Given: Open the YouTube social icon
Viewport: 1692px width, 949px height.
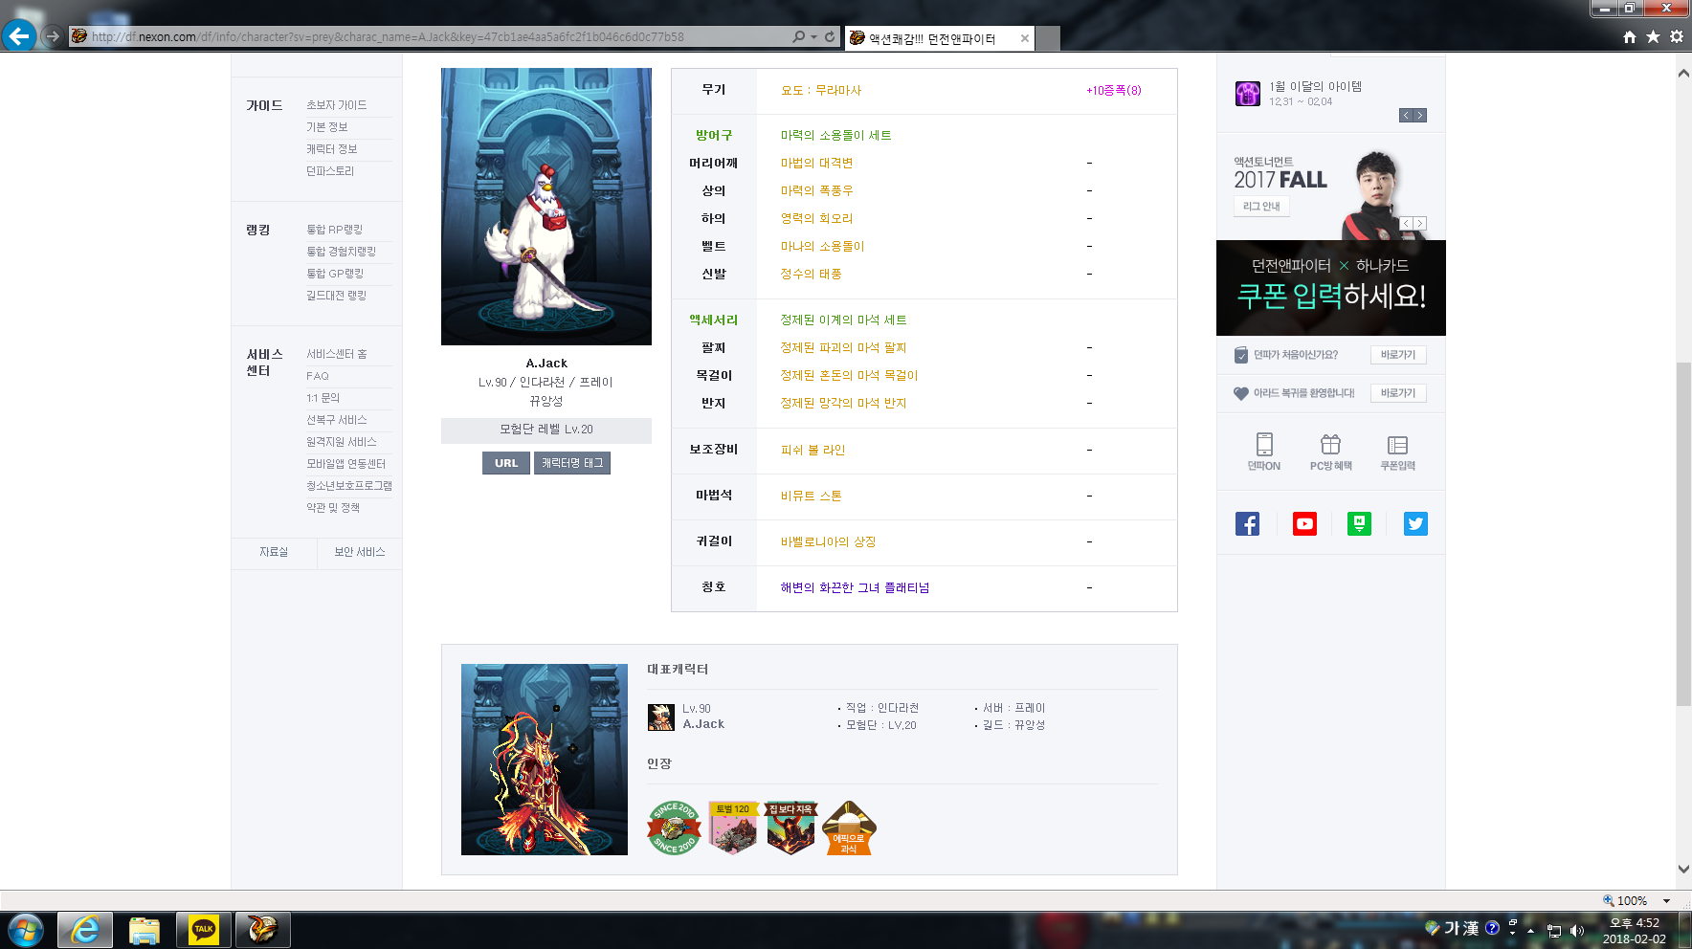Looking at the screenshot, I should pyautogui.click(x=1304, y=523).
